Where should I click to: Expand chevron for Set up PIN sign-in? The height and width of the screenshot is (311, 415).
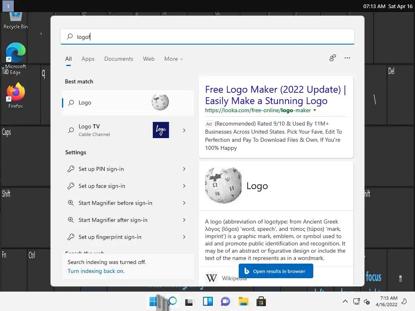(184, 169)
